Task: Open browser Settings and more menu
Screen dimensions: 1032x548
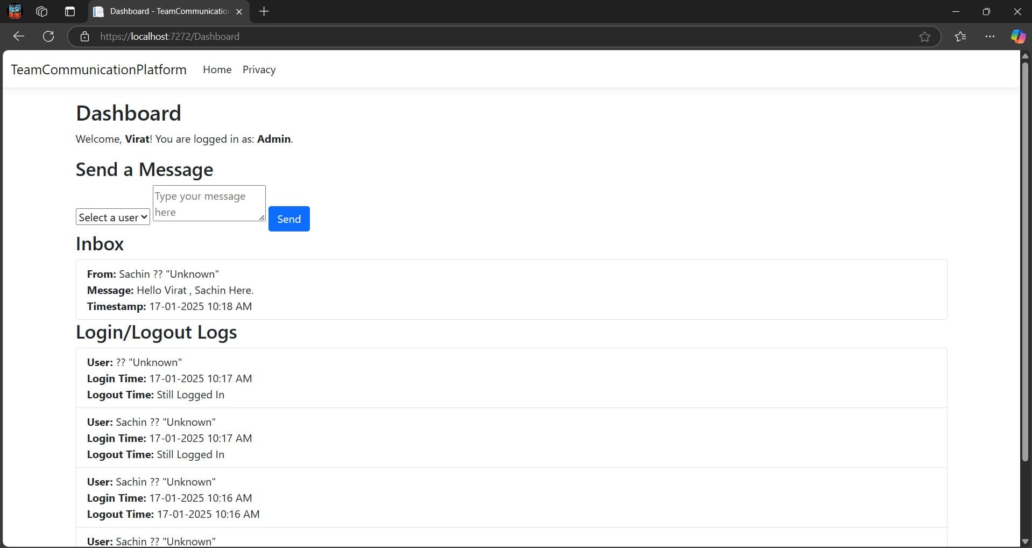Action: click(989, 37)
